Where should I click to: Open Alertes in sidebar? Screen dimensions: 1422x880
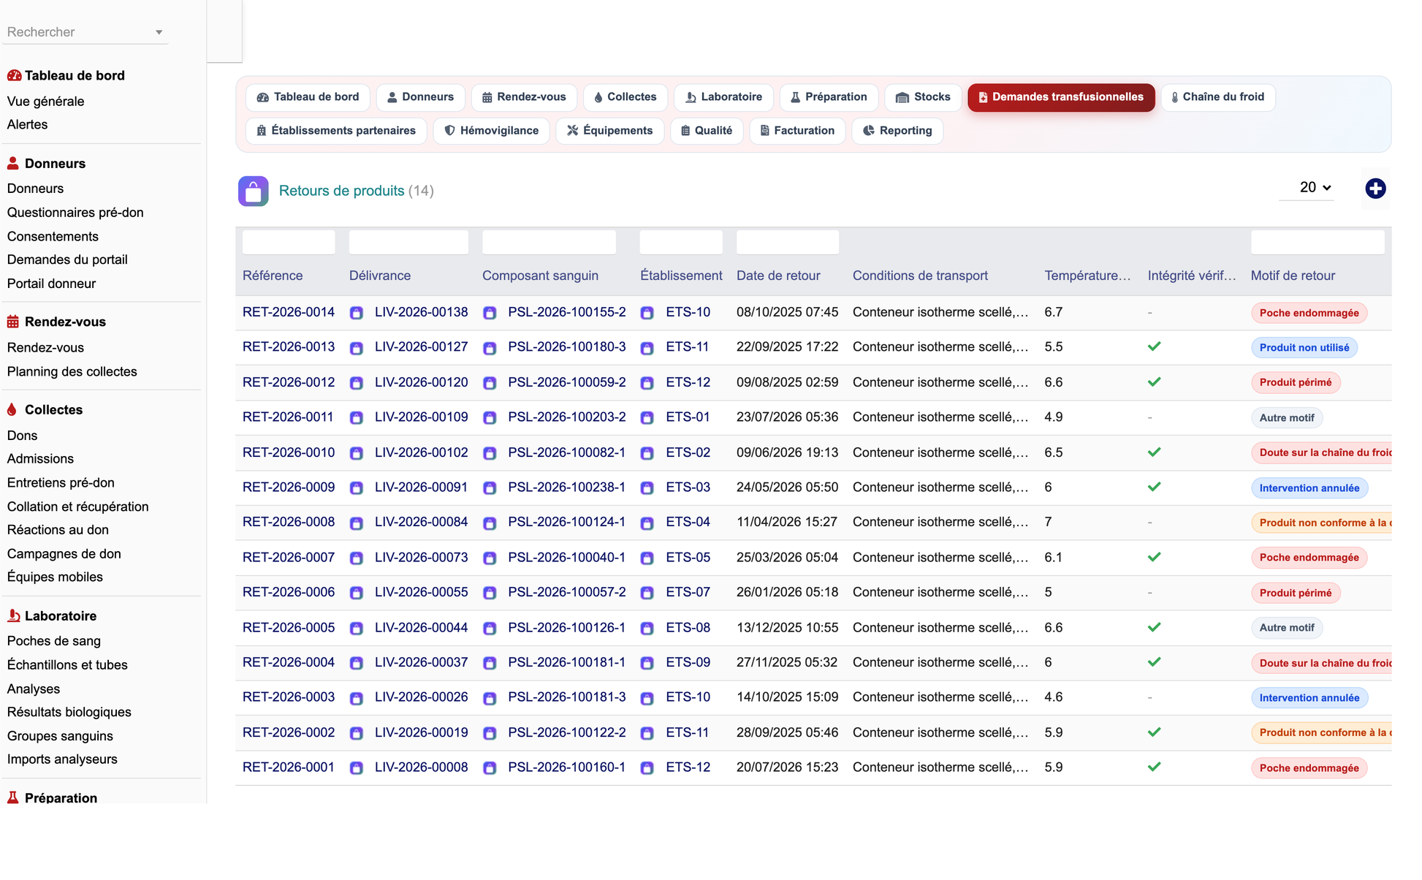27,124
